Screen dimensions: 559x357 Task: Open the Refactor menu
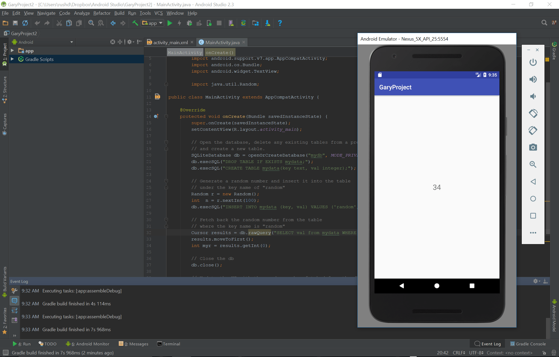tap(102, 13)
